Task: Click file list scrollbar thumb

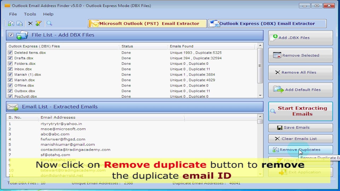Action: click(260, 66)
